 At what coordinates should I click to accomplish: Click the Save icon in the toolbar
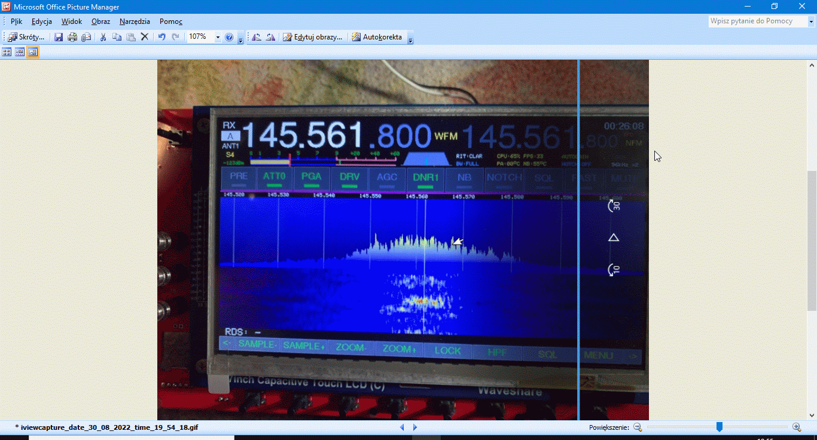[x=59, y=37]
